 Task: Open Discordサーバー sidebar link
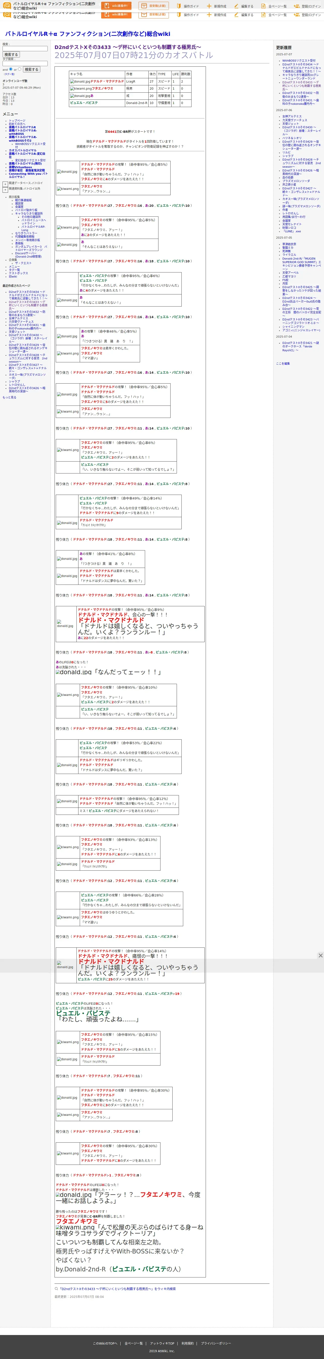point(28,255)
